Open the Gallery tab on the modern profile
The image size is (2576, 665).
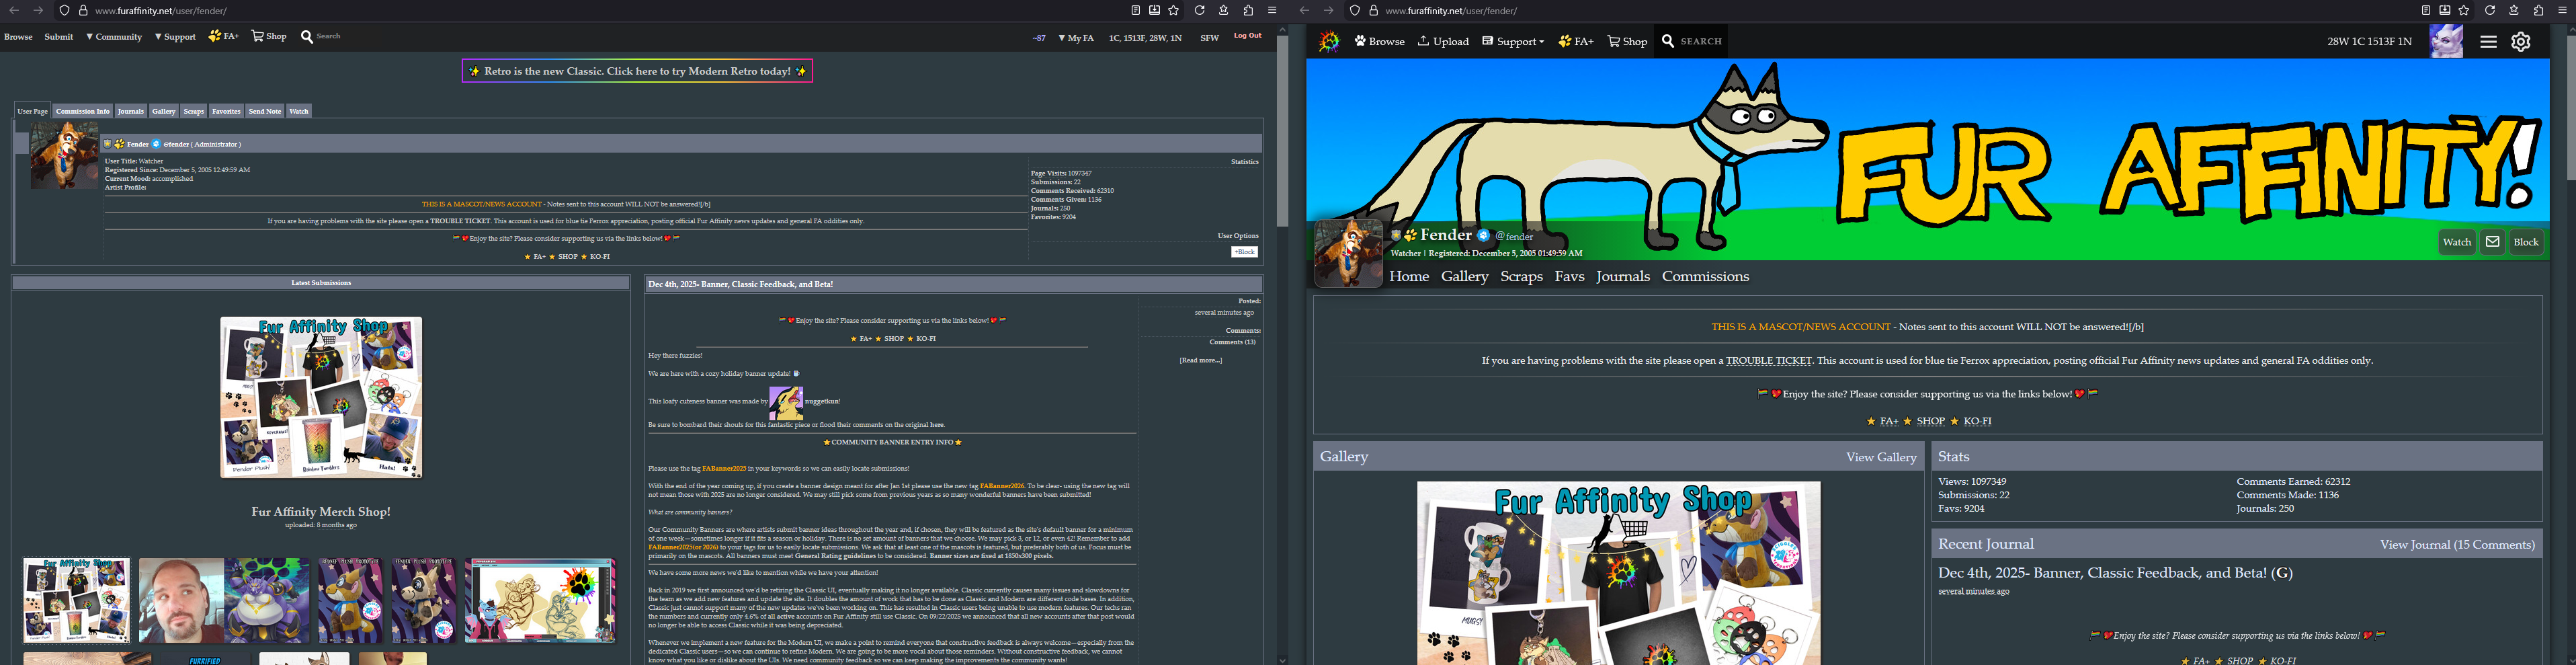1465,276
